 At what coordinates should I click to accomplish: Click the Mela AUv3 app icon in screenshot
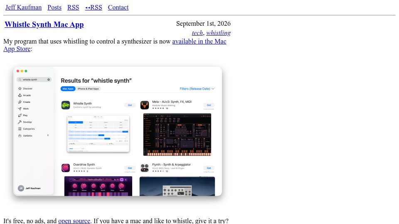pyautogui.click(x=145, y=105)
